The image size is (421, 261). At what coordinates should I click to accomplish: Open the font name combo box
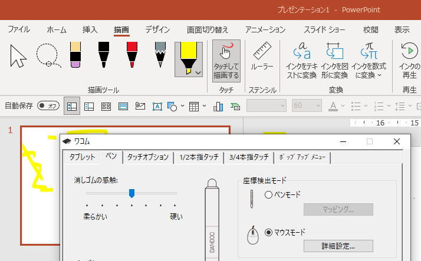(267, 105)
